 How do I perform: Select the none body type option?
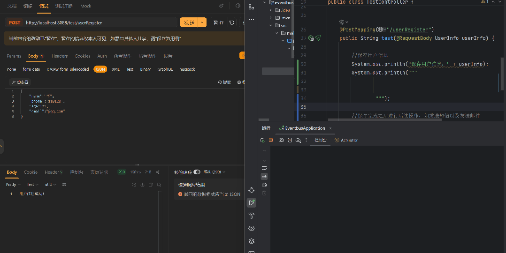point(11,69)
